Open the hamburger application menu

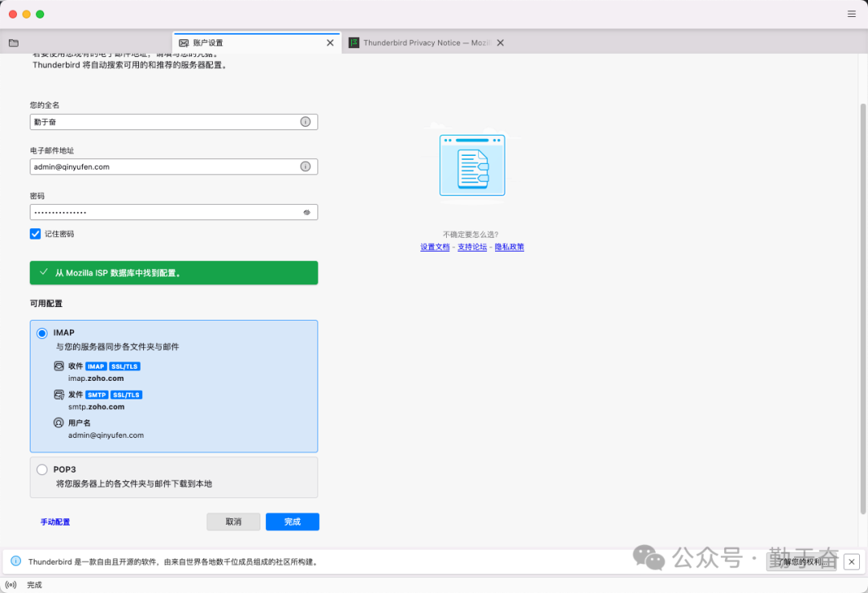[x=851, y=14]
